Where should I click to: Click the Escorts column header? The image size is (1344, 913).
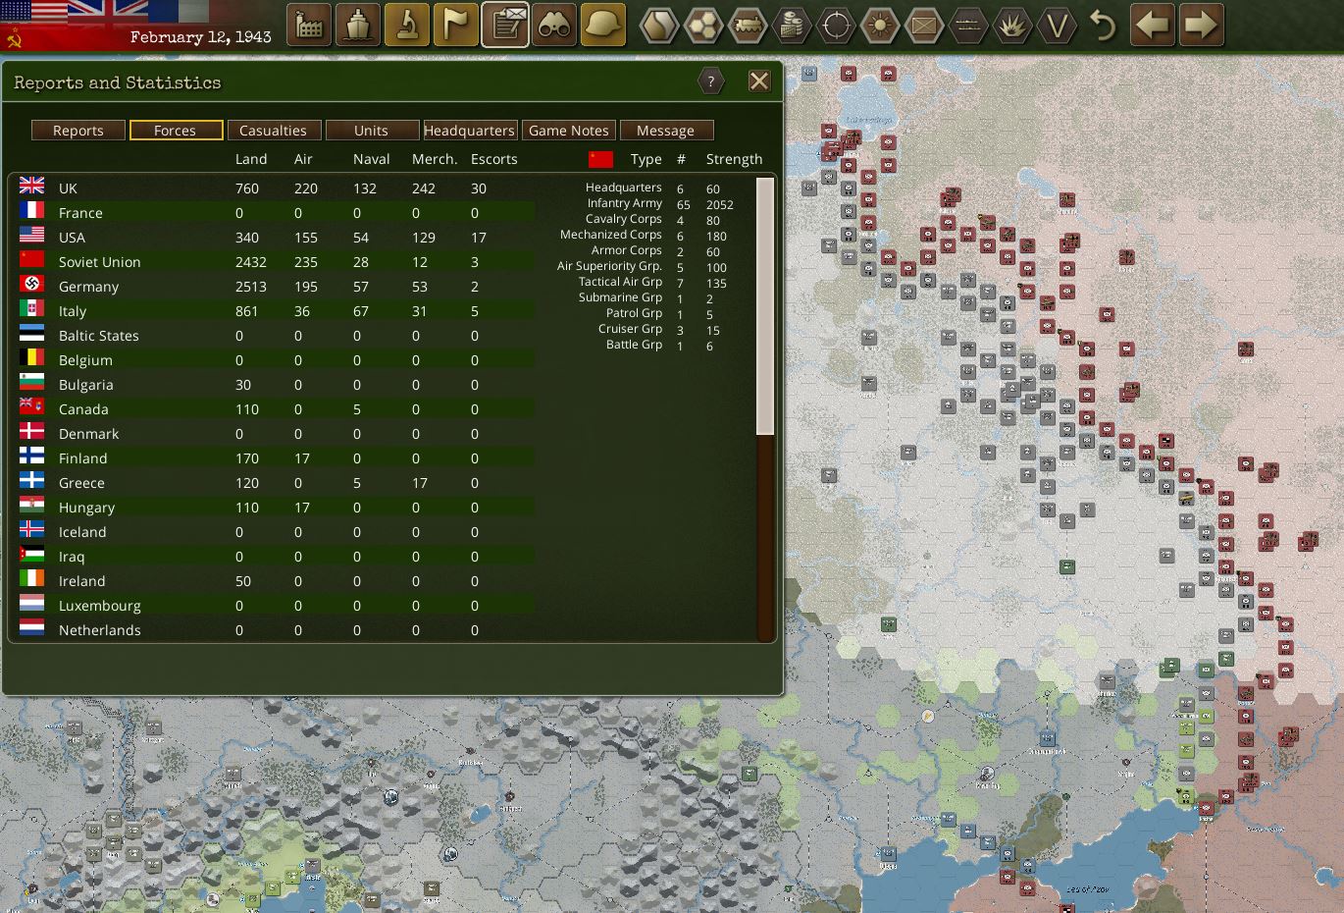493,159
